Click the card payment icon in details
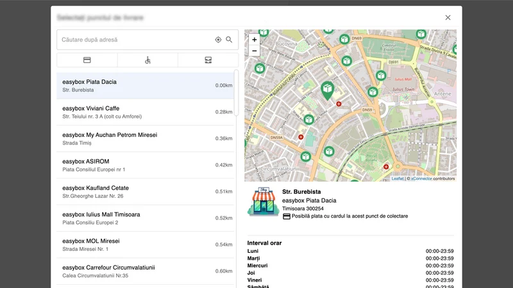This screenshot has height=288, width=513. [287, 216]
